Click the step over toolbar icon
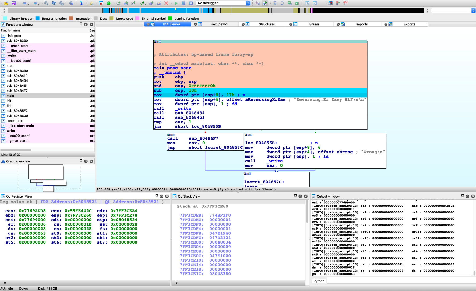The image size is (476, 291). [x=282, y=3]
